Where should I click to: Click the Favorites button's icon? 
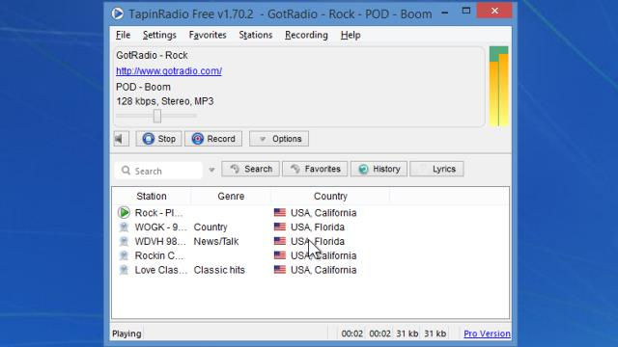pos(295,169)
